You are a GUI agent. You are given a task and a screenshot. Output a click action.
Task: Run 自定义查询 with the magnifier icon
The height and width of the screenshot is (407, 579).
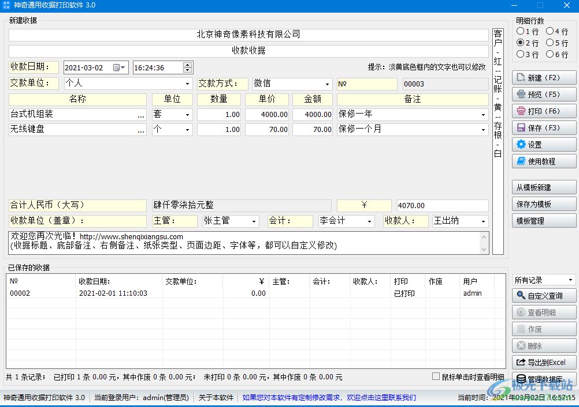[544, 295]
